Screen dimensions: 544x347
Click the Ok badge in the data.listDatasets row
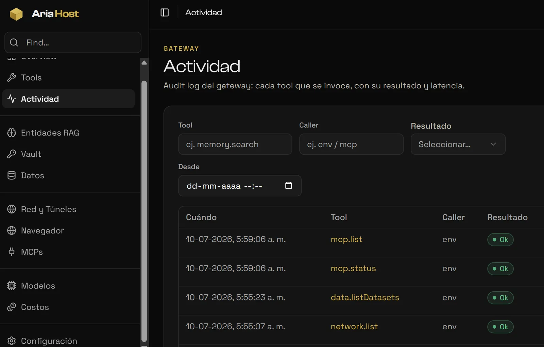pyautogui.click(x=500, y=298)
